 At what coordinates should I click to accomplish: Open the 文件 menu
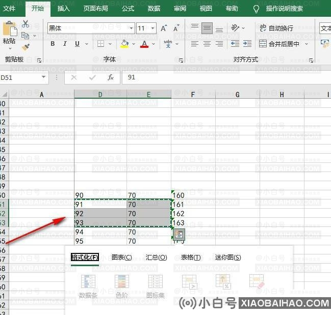9,9
